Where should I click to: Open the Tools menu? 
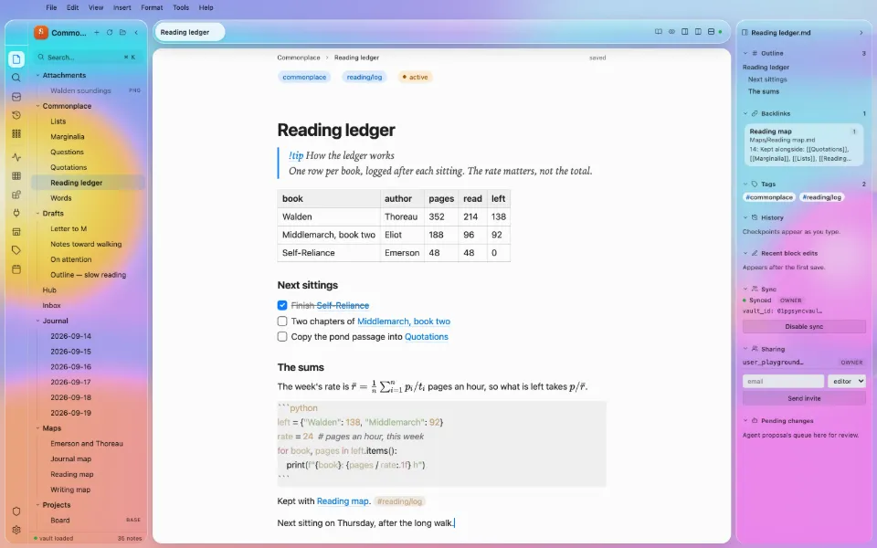tap(181, 7)
